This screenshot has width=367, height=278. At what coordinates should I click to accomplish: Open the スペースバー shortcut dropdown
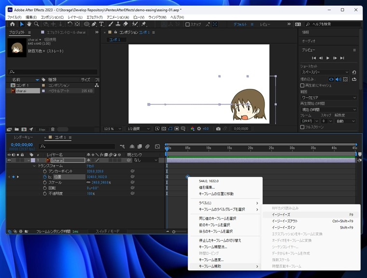325,72
